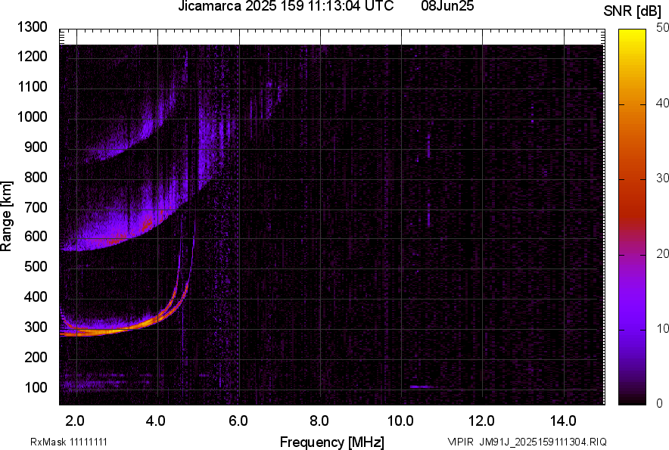This screenshot has width=669, height=450.
Task: Click the range tick label 800
Action: click(36, 177)
